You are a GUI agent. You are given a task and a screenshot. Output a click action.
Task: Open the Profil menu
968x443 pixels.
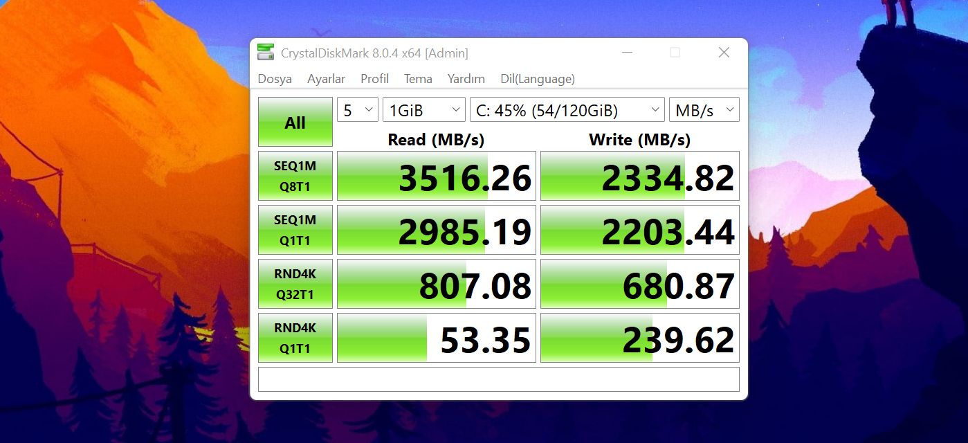(x=374, y=79)
